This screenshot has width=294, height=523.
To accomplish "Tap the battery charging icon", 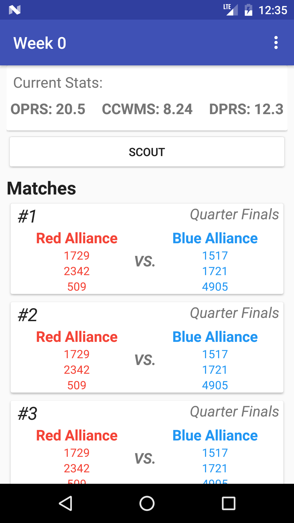I will [x=249, y=10].
